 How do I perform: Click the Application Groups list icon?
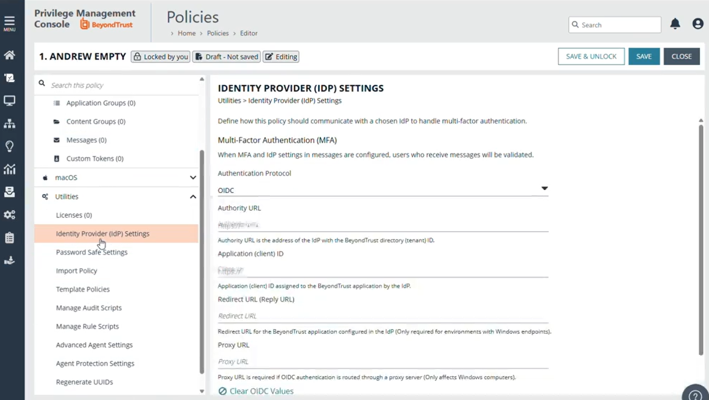pos(56,103)
